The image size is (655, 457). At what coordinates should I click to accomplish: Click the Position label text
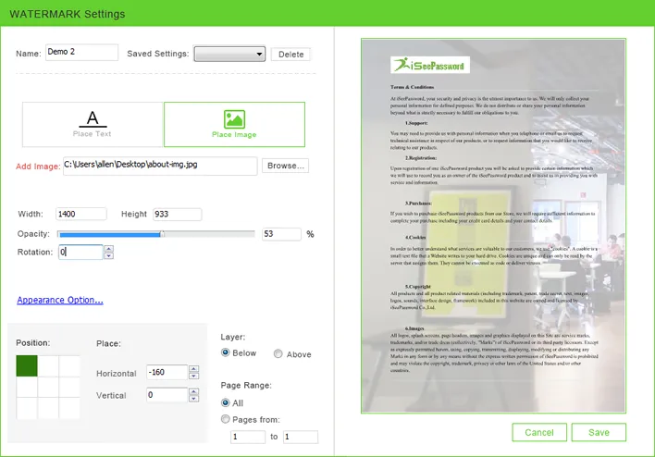33,342
